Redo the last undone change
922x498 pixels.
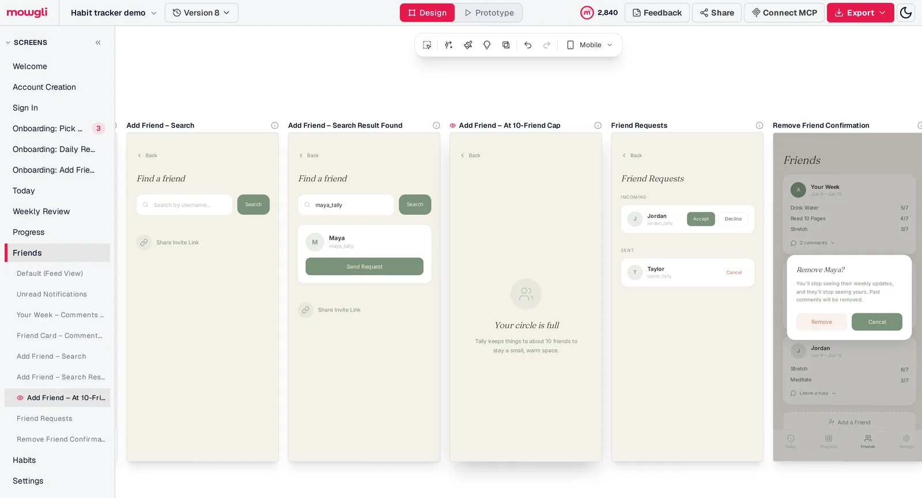(547, 45)
